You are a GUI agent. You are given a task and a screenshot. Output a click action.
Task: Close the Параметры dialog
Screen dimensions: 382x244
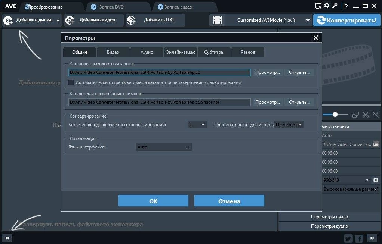(316, 38)
